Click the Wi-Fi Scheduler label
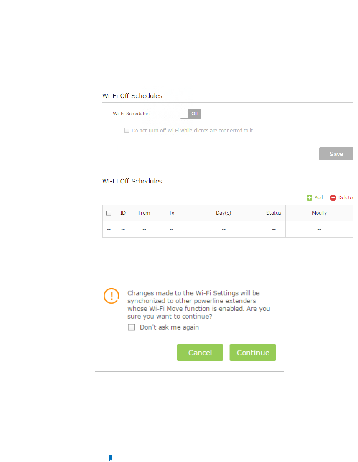This screenshot has width=358, height=462. point(132,113)
